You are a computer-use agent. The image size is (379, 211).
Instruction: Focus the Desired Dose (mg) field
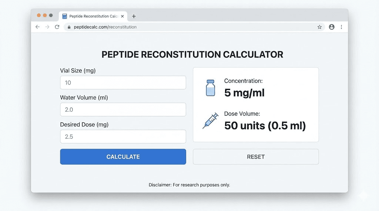[x=123, y=136]
